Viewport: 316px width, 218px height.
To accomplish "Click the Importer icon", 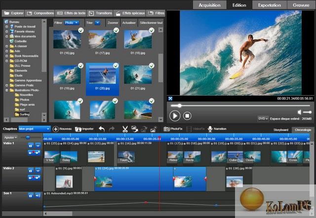I will (78, 129).
